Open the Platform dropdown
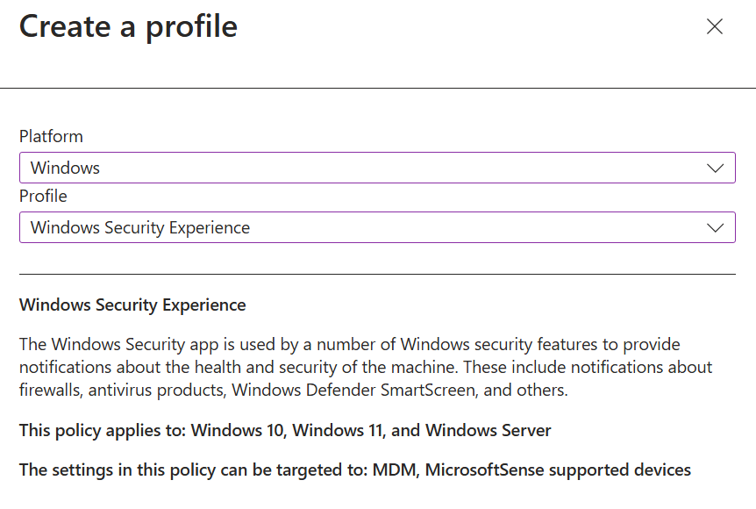This screenshot has width=756, height=509. point(377,168)
